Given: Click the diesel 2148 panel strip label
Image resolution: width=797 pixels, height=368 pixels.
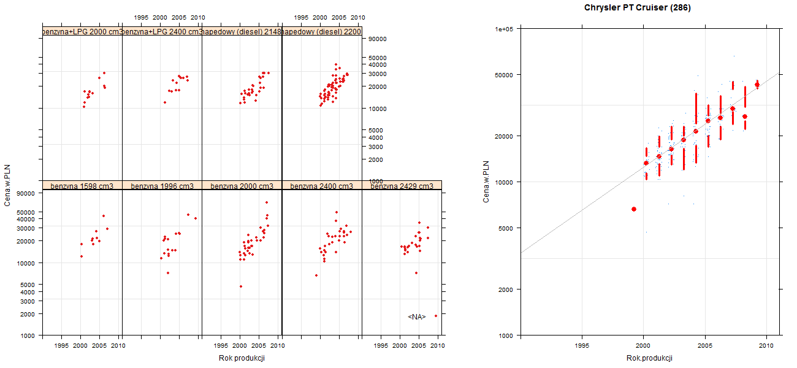Looking at the screenshot, I should 242,31.
